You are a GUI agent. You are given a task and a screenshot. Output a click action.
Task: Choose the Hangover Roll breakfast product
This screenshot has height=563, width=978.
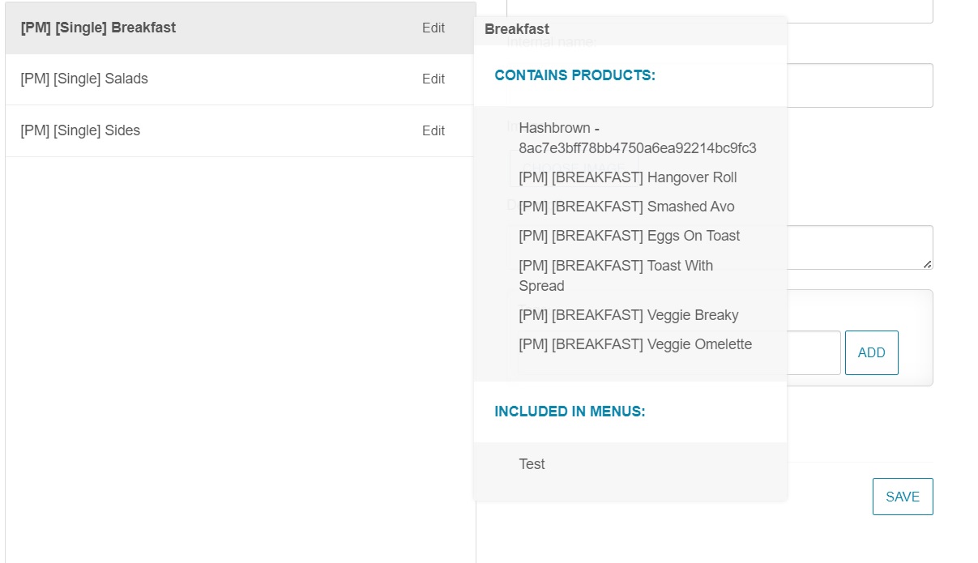(x=627, y=177)
